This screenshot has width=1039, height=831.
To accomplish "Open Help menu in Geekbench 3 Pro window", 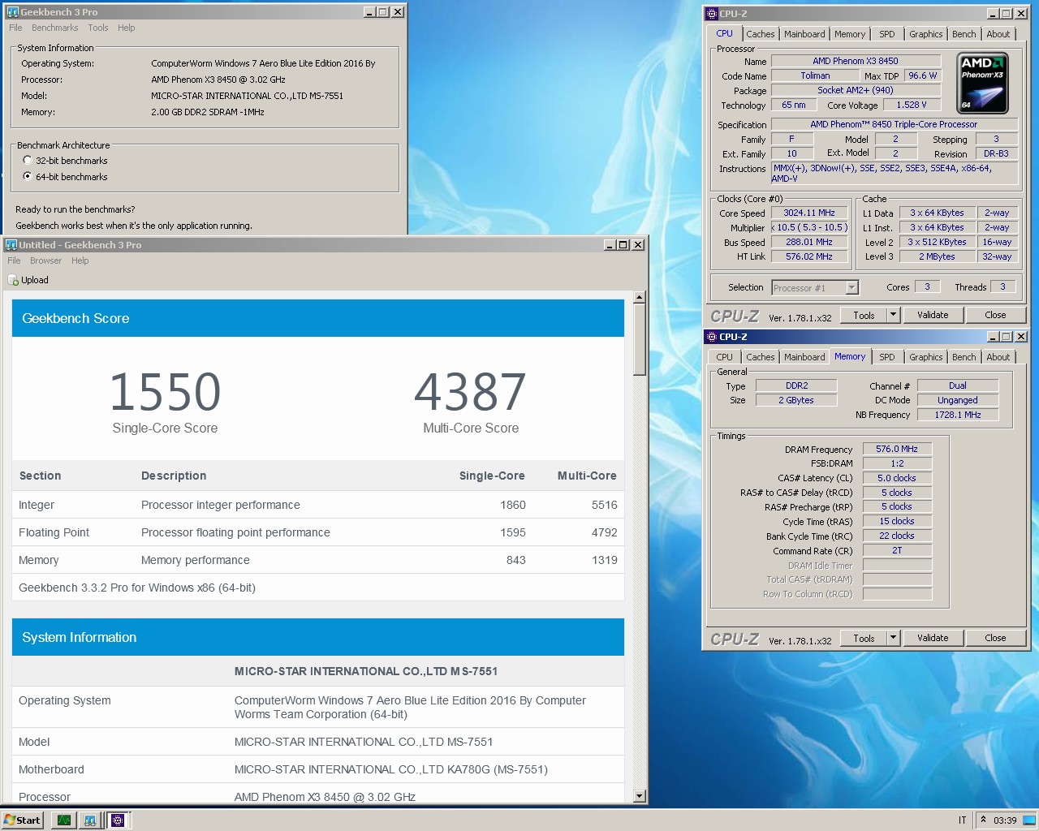I will coord(127,28).
